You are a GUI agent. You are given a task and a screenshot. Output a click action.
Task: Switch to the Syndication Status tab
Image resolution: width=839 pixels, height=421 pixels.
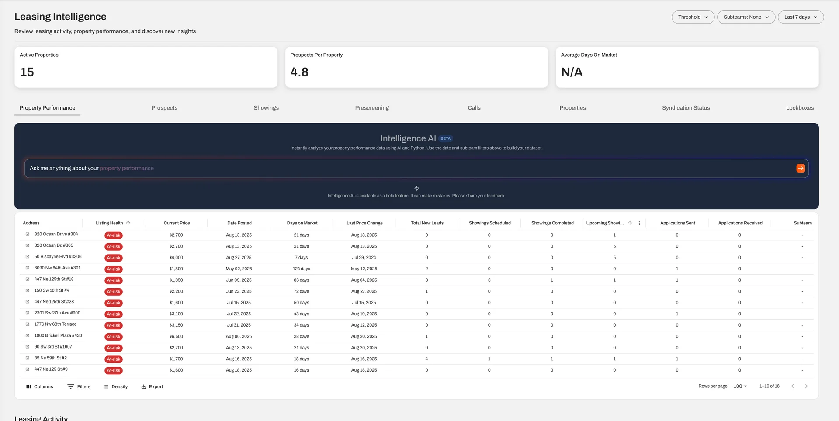[x=686, y=108]
